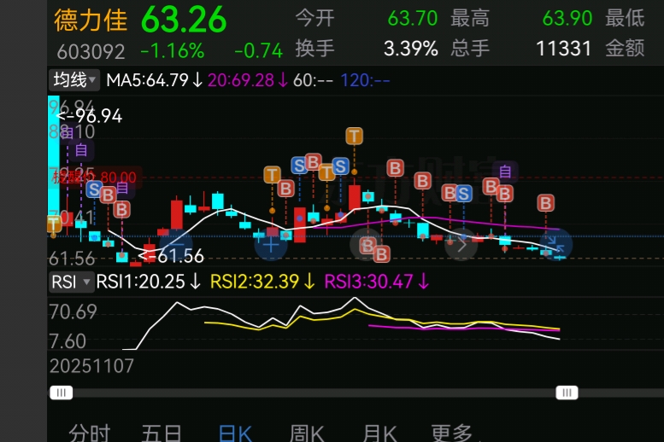Click the RSI3:30.47 readout
The height and width of the screenshot is (442, 664).
(x=377, y=282)
